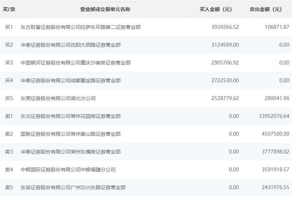292x197 pixels.
Task: Select the 卖2 row label
Action: click(x=9, y=134)
